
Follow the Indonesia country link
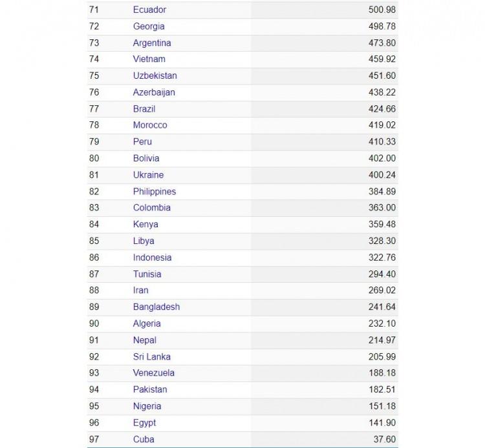pyautogui.click(x=152, y=258)
